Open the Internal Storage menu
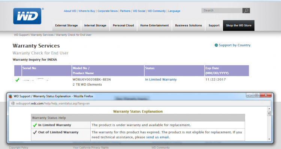 [x=95, y=25]
